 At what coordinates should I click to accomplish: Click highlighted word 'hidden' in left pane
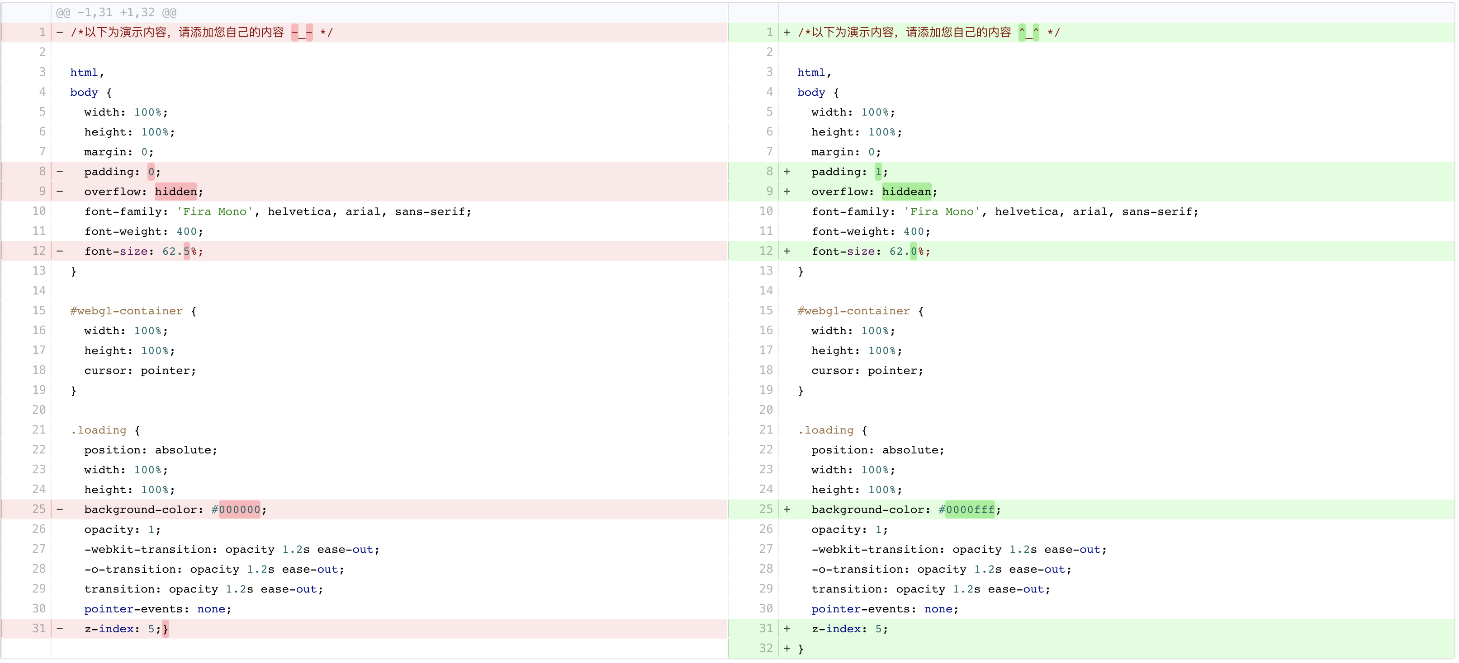coord(176,191)
